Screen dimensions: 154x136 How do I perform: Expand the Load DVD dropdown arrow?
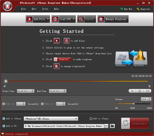click(74, 19)
